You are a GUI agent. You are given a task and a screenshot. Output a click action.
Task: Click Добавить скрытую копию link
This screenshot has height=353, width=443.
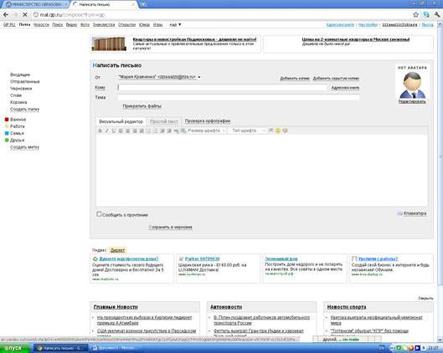(x=336, y=79)
